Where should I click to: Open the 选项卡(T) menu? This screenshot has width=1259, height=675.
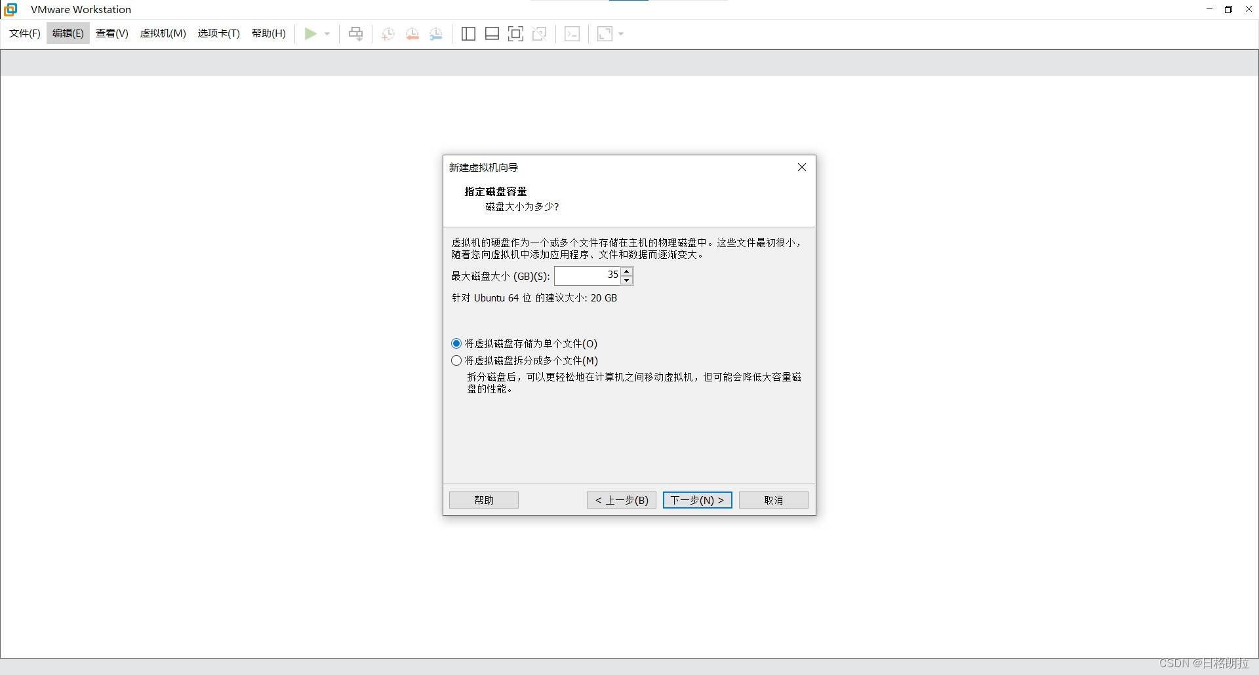point(219,33)
